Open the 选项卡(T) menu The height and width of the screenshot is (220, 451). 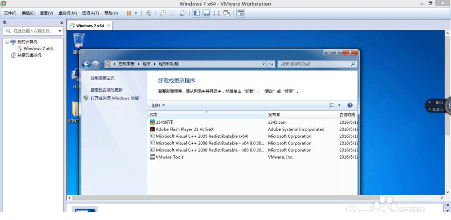(x=90, y=13)
